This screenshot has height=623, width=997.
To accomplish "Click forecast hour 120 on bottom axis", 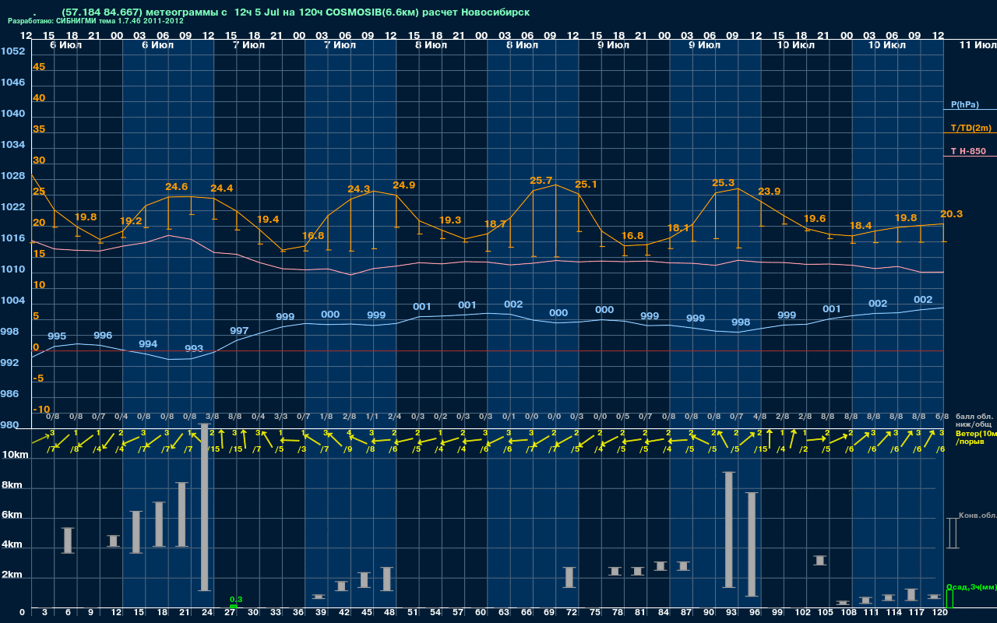I will (939, 613).
